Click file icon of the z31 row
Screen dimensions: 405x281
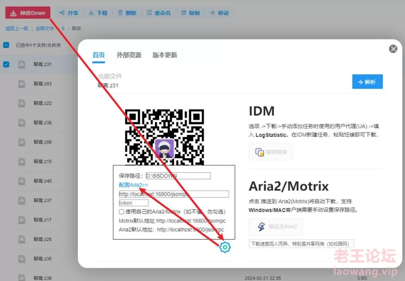pyautogui.click(x=22, y=64)
